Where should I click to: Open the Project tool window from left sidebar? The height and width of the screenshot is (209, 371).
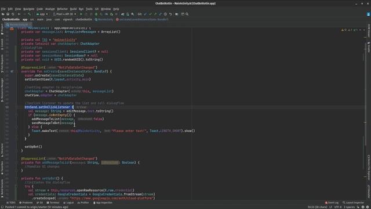2,30
